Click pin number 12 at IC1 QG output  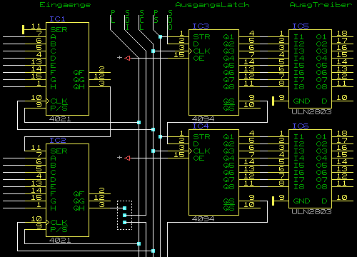point(99,76)
